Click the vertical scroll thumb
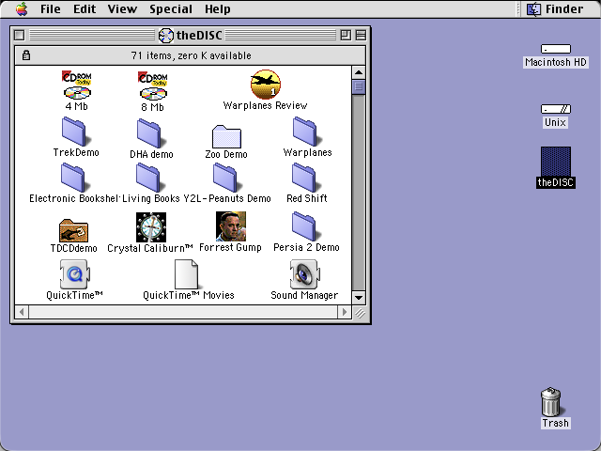 point(359,86)
